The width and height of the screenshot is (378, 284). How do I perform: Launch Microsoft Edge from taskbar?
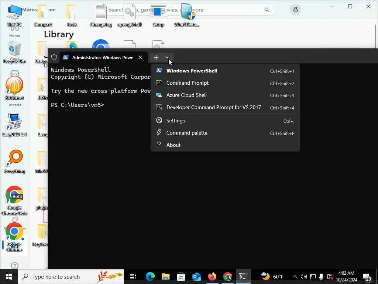(x=150, y=277)
